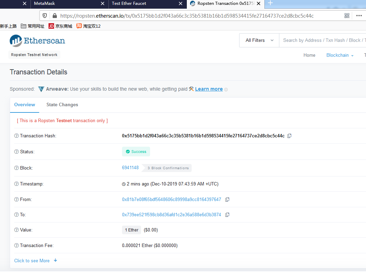Image resolution: width=366 pixels, height=273 pixels.
Task: Click the Success status badge
Action: pyautogui.click(x=136, y=152)
